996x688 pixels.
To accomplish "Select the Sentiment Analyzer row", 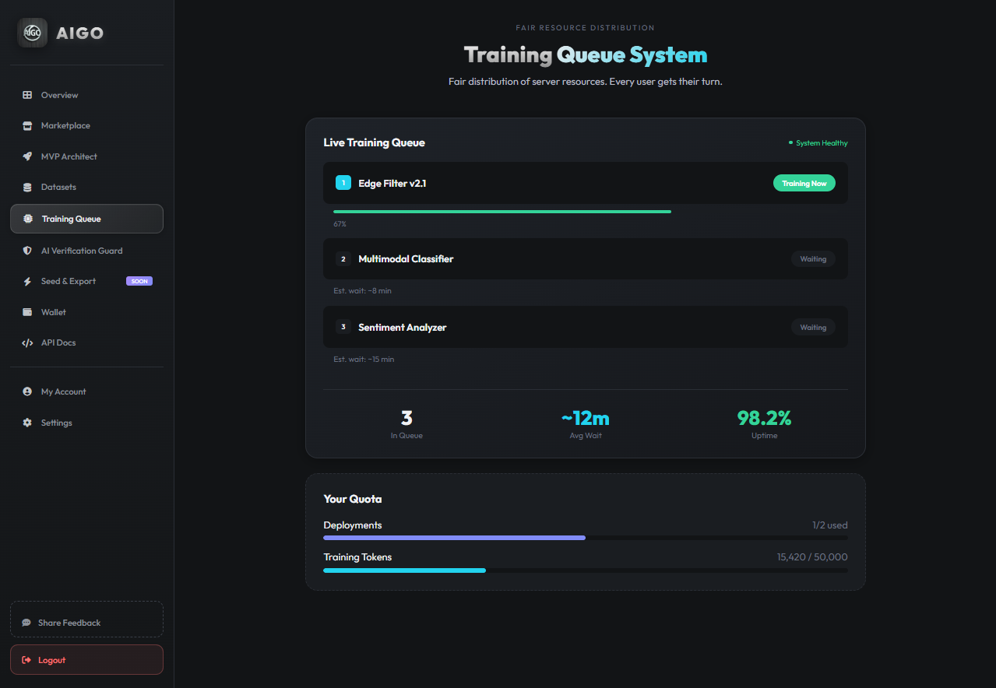I will 586,327.
